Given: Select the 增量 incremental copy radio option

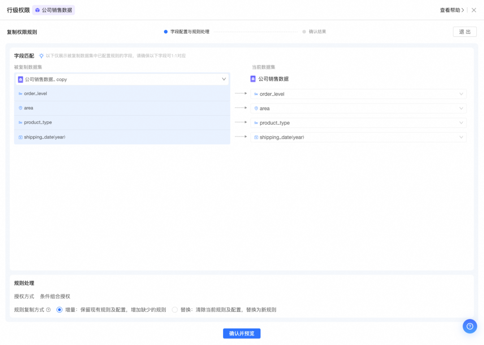Looking at the screenshot, I should pos(60,310).
